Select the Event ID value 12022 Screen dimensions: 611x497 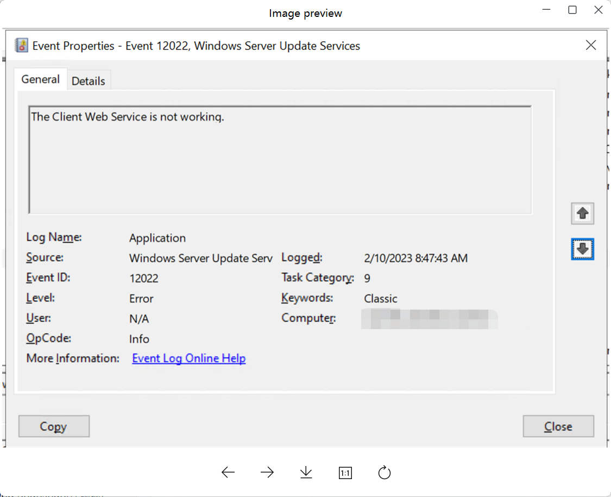click(x=144, y=278)
